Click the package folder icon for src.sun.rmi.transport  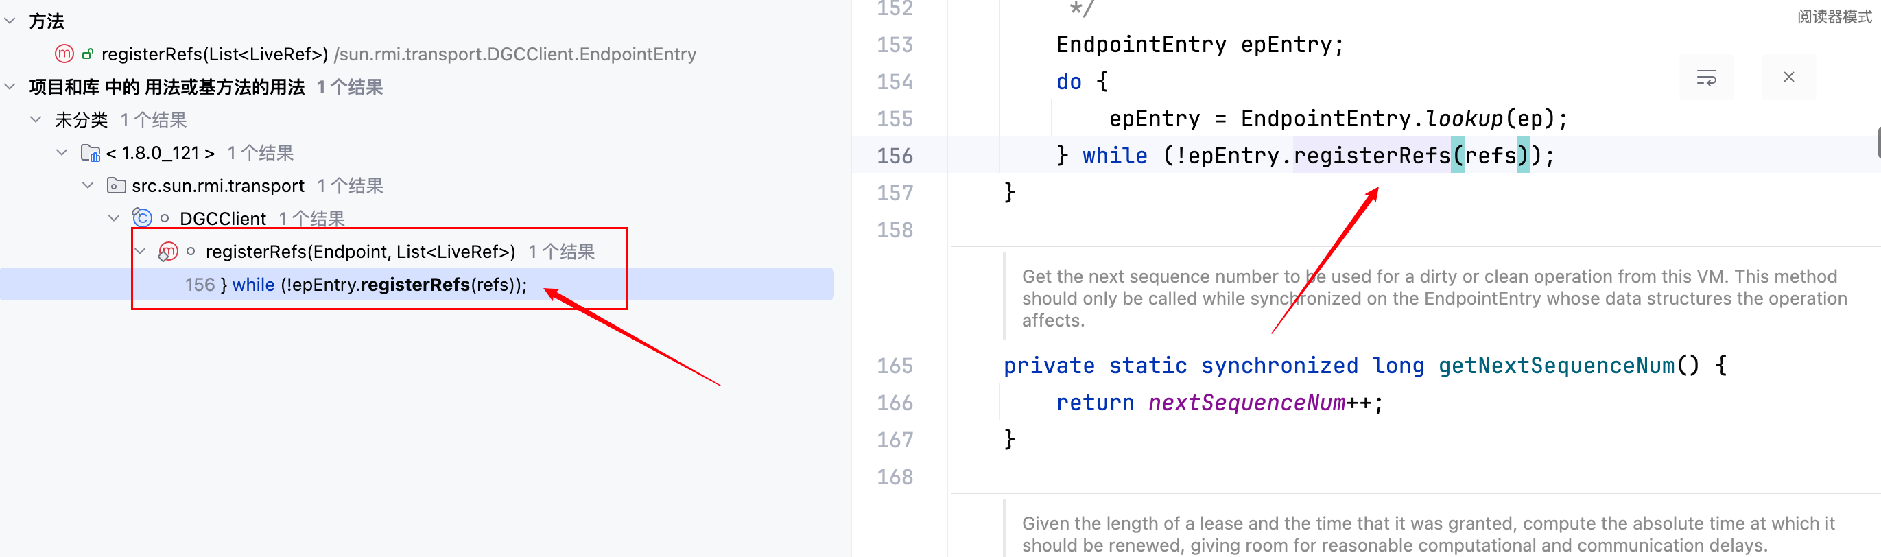pos(115,186)
